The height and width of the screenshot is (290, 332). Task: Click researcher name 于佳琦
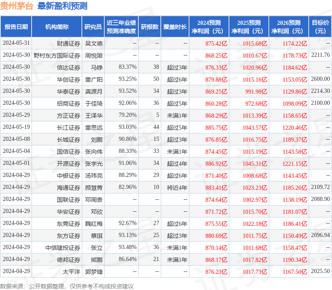point(94,104)
